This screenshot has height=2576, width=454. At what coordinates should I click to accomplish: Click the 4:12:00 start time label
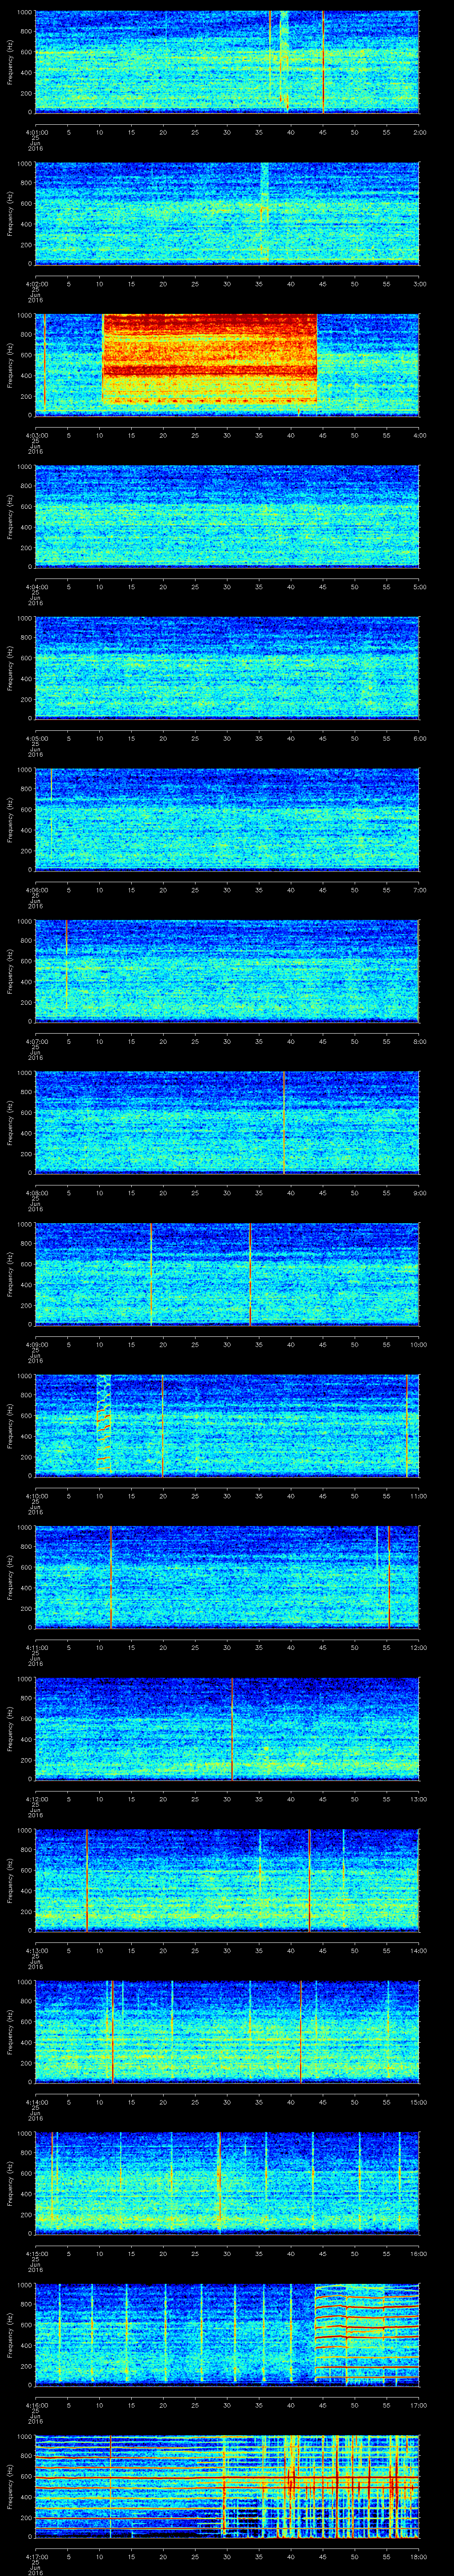tap(36, 1799)
